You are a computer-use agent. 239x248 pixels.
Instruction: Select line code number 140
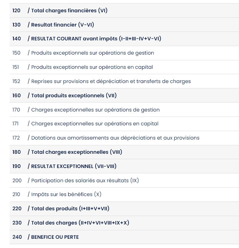(x=17, y=39)
